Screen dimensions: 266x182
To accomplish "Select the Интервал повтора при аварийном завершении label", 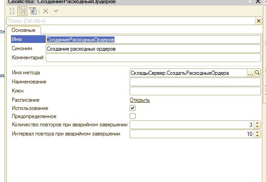I will pyautogui.click(x=66, y=134).
